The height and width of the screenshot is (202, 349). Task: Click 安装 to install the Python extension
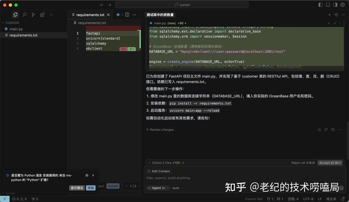point(91,187)
